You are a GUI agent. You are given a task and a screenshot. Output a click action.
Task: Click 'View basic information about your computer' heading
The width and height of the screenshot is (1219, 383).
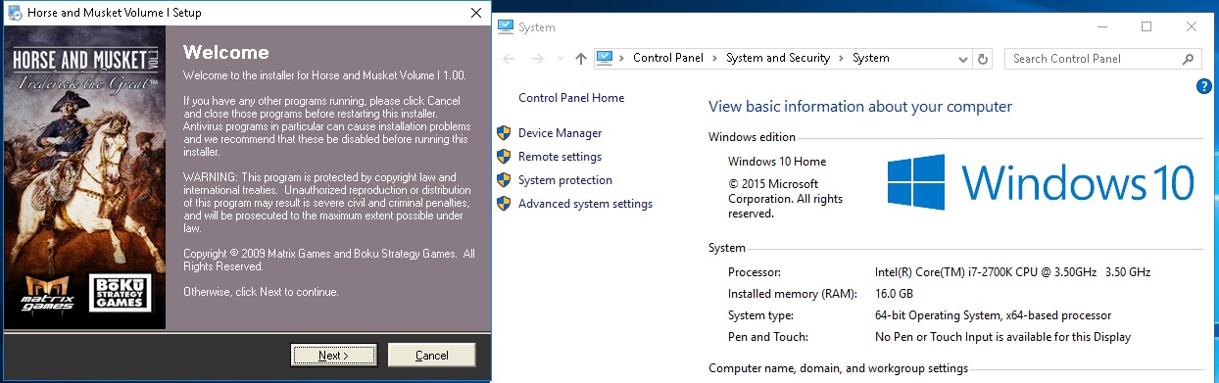(x=860, y=107)
